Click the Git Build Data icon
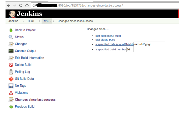The height and width of the screenshot is (117, 181). (x=11, y=79)
